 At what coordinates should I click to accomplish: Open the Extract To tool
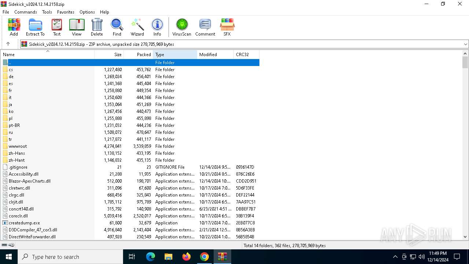35,27
